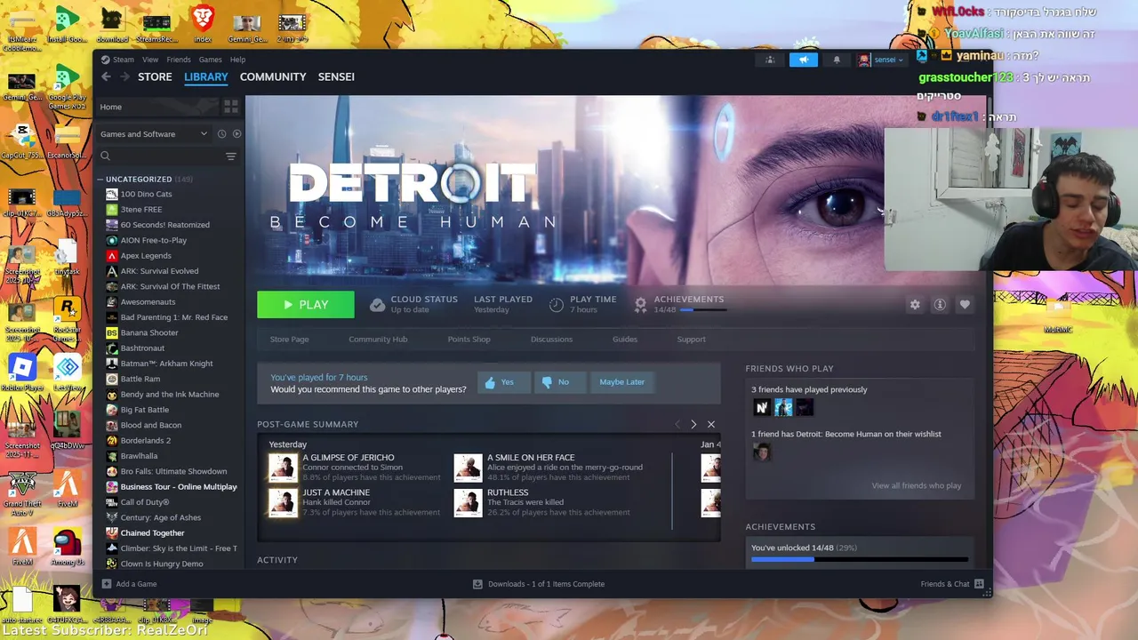This screenshot has width=1138, height=640.
Task: Add a Game using the plus icon
Action: coord(107,584)
